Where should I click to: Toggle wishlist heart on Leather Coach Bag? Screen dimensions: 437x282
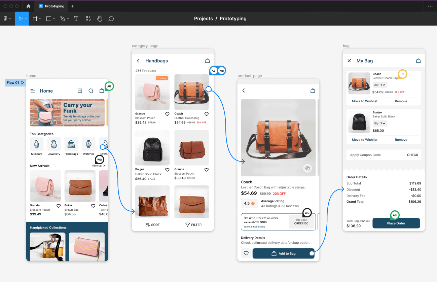(207, 114)
